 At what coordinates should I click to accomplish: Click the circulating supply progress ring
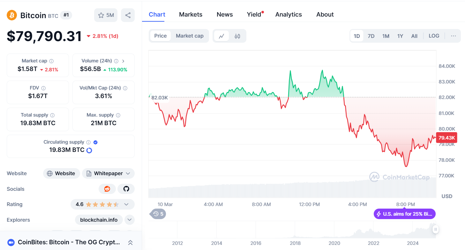[x=89, y=150]
